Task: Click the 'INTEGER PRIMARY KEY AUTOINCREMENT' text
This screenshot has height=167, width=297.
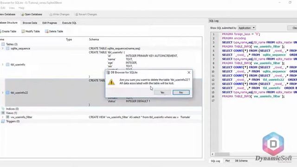Action: click(x=152, y=56)
